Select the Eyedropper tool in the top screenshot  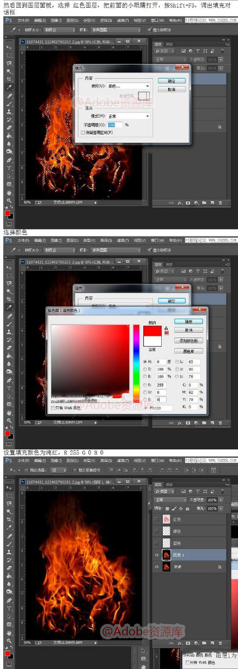[x=9, y=87]
